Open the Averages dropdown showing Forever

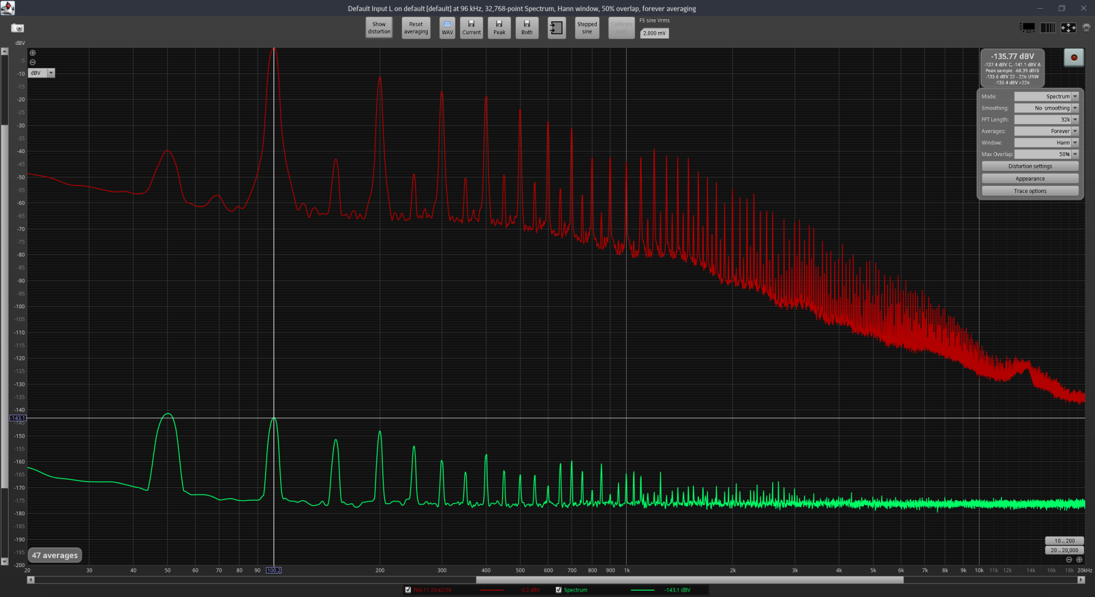click(1046, 131)
